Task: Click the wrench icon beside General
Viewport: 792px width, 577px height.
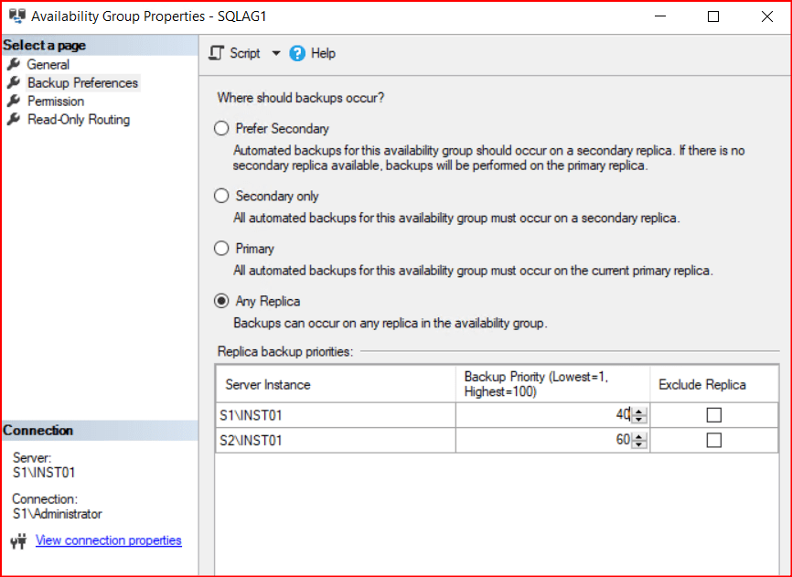Action: point(14,64)
